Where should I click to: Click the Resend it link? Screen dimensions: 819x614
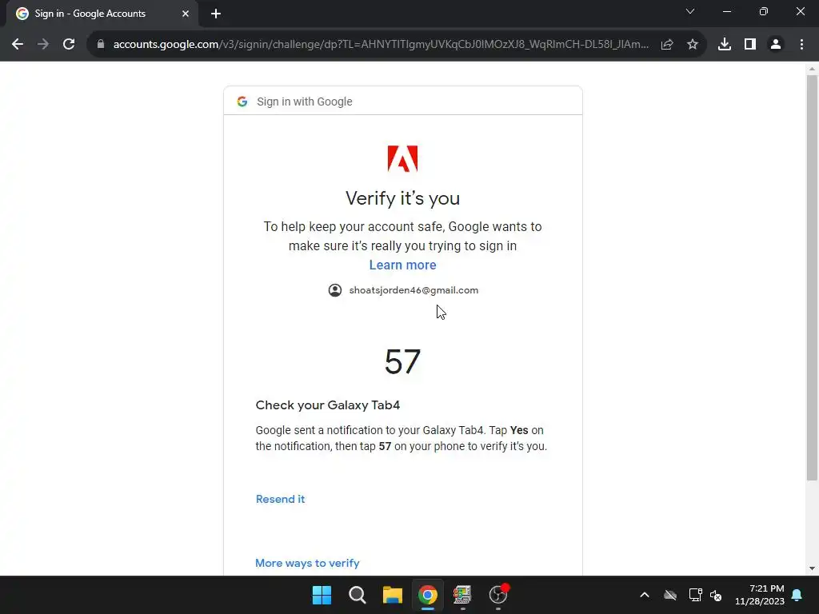(x=281, y=499)
